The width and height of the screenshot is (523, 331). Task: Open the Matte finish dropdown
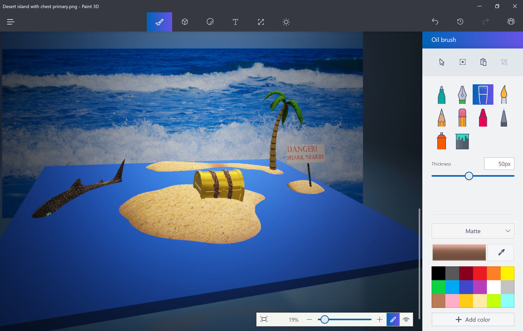pos(473,231)
